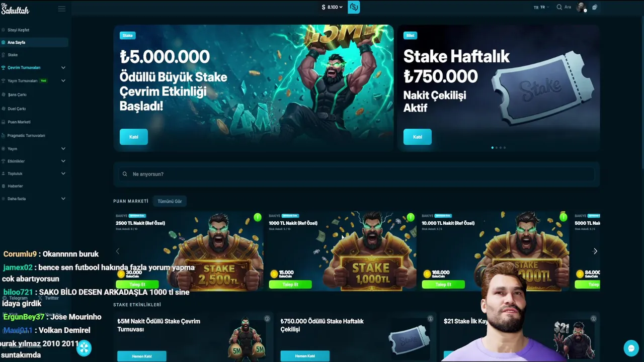Viewport: 644px width, 362px height.
Task: Show info for ₺750.000 Haftalık Çekilişi card
Action: [430, 319]
